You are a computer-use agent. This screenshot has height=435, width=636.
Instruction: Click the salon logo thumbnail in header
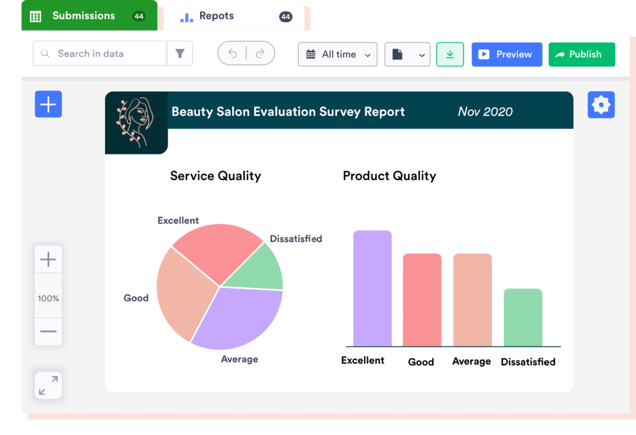click(136, 122)
